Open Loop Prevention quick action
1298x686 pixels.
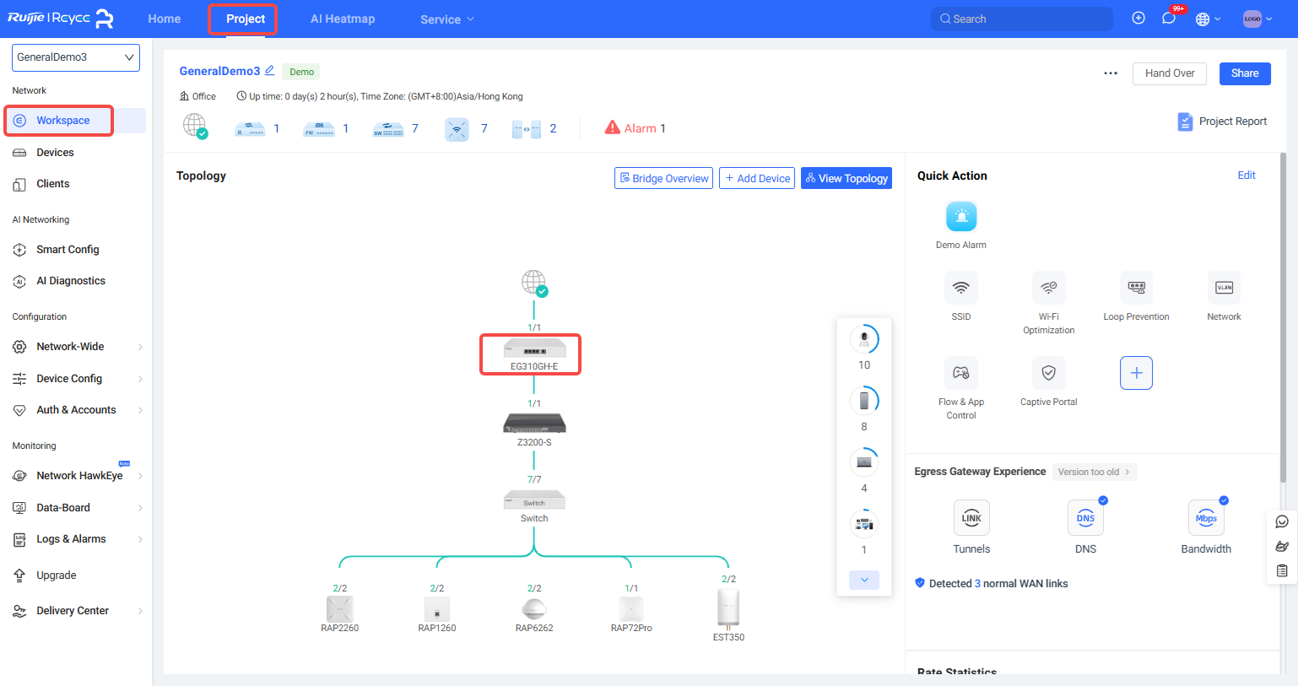[x=1136, y=289]
